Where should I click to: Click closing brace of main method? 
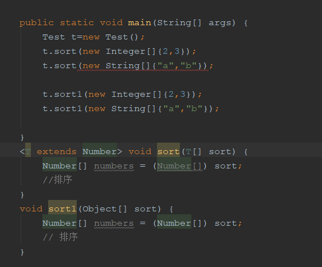[x=22, y=138]
